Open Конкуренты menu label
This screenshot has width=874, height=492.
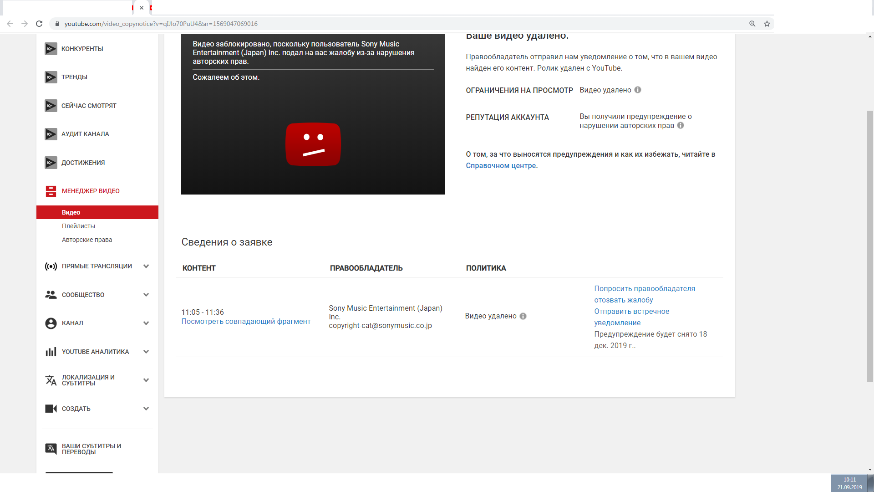click(x=82, y=49)
